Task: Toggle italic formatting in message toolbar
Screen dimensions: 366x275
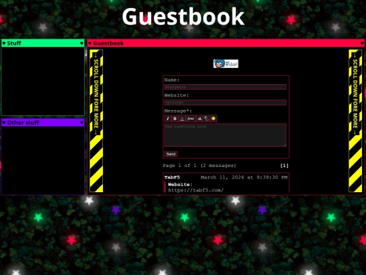Action: coord(167,119)
